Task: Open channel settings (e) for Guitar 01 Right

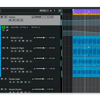Action: 27,51
